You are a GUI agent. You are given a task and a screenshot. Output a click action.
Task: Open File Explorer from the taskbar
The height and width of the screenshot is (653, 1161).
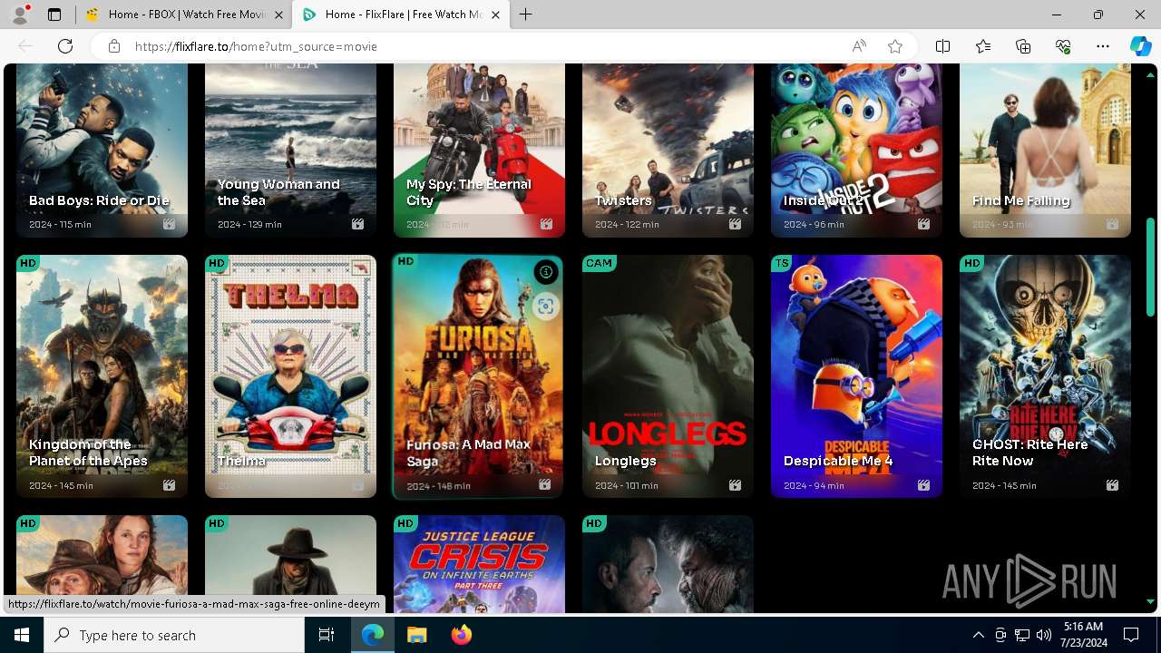(x=416, y=635)
